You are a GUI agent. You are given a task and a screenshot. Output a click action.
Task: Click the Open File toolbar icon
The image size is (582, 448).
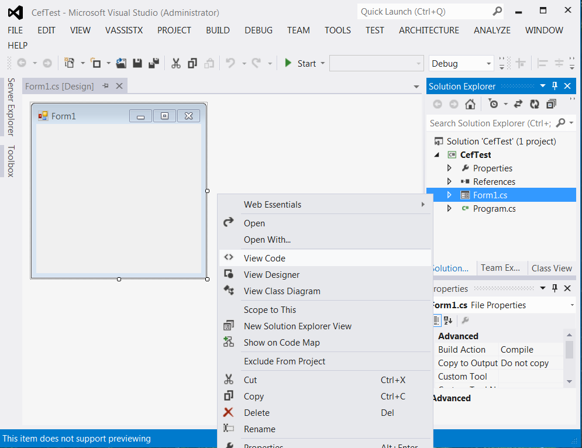click(121, 63)
